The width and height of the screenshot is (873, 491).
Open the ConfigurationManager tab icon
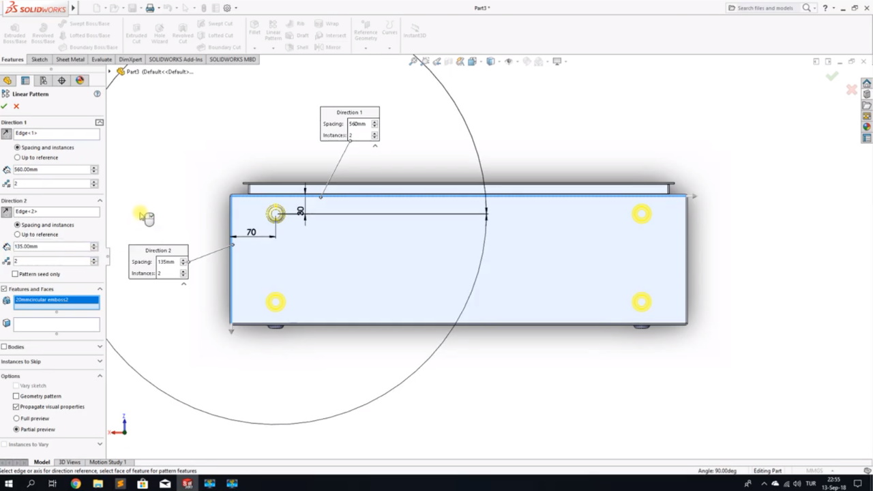pyautogui.click(x=43, y=80)
